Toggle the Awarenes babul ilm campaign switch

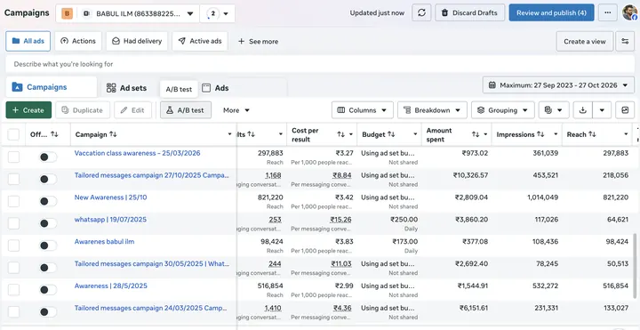(x=48, y=245)
